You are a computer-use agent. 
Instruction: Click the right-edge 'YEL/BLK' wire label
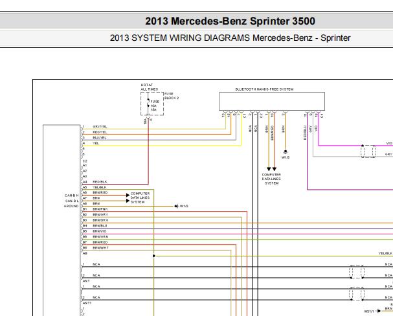pyautogui.click(x=385, y=253)
